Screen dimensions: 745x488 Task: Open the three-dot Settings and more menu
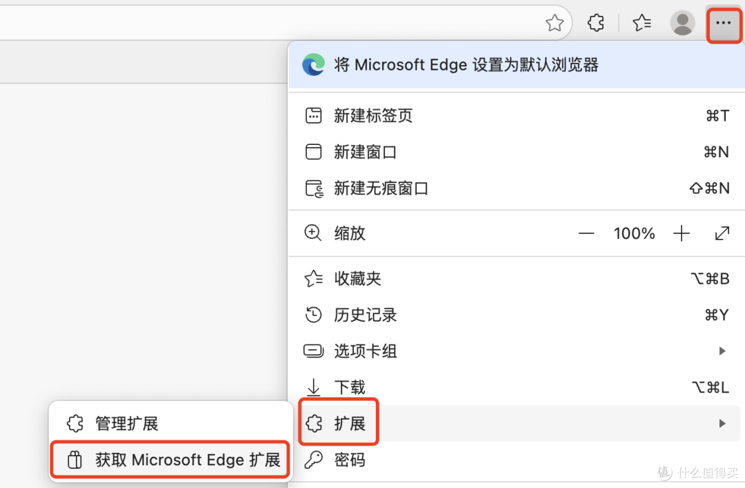point(723,23)
